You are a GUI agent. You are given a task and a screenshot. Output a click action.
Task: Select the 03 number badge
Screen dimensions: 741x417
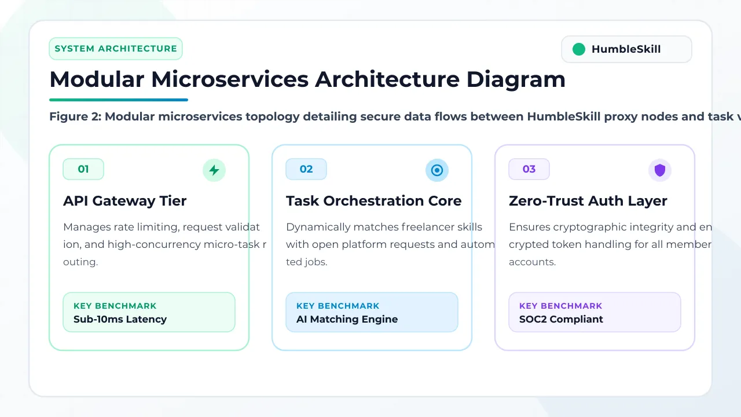(x=529, y=169)
